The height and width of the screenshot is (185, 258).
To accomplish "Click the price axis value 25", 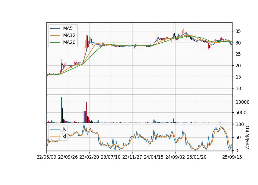I will (x=238, y=54).
